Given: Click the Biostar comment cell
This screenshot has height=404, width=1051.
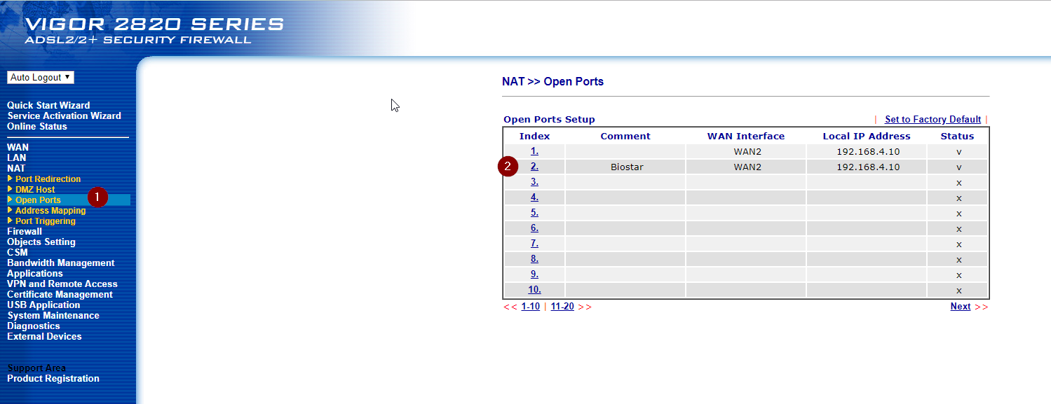Looking at the screenshot, I should pos(626,167).
